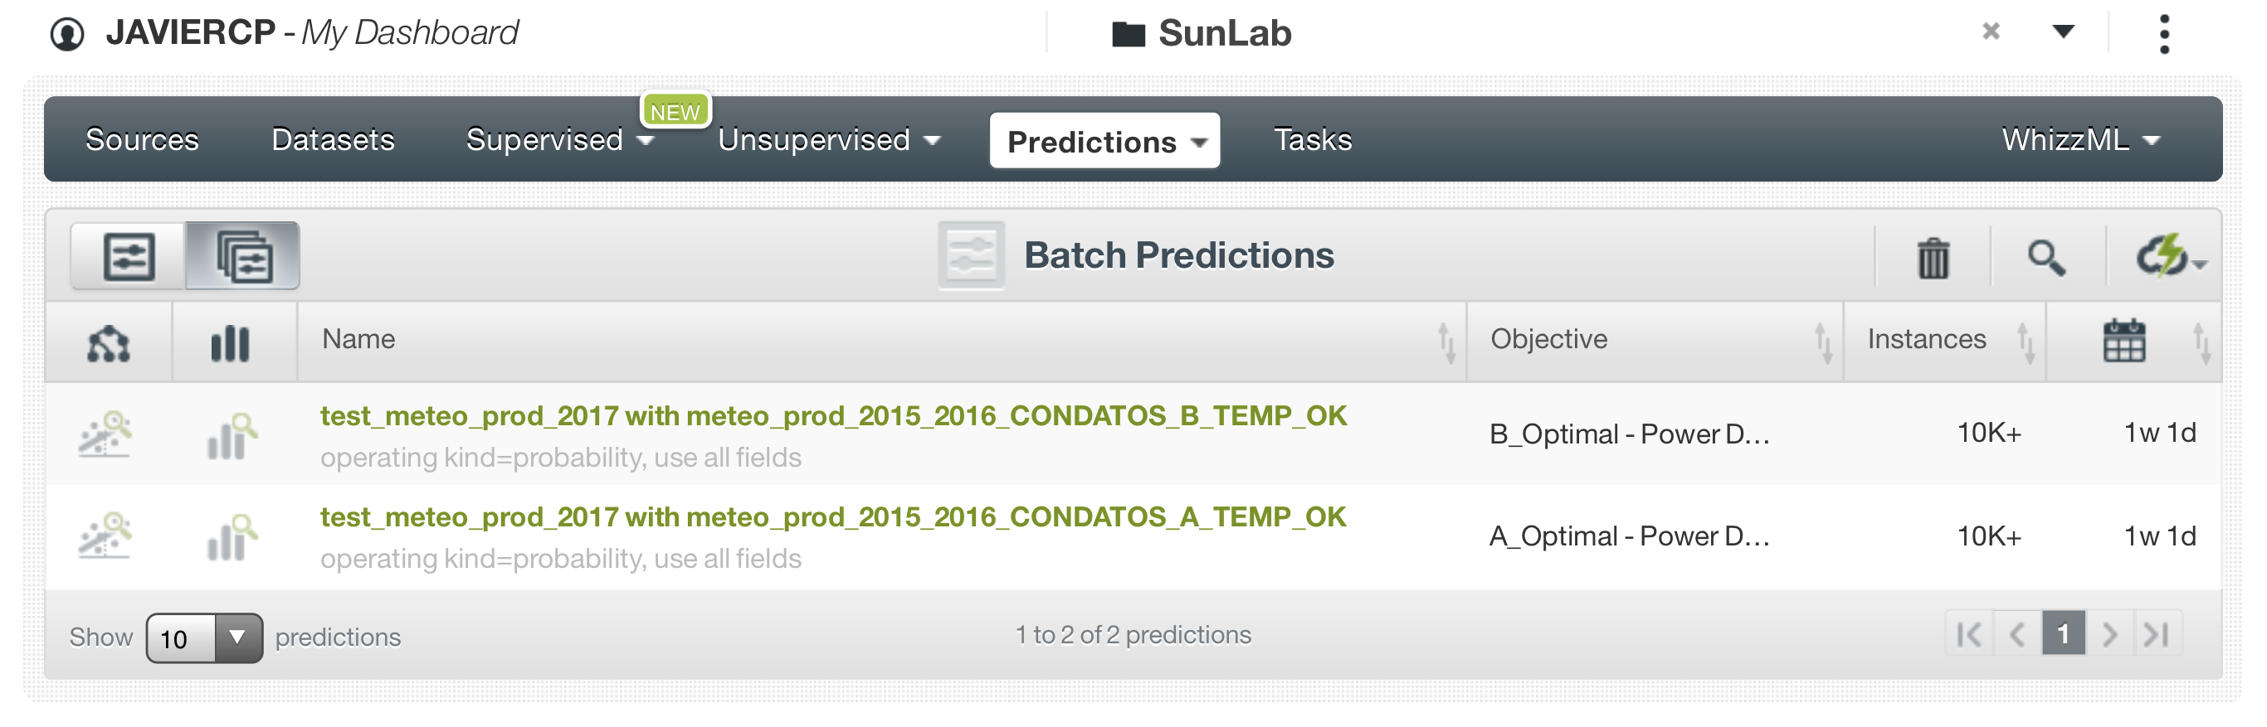Click the dataset chart icon in second row
This screenshot has width=2267, height=727.
tap(232, 536)
